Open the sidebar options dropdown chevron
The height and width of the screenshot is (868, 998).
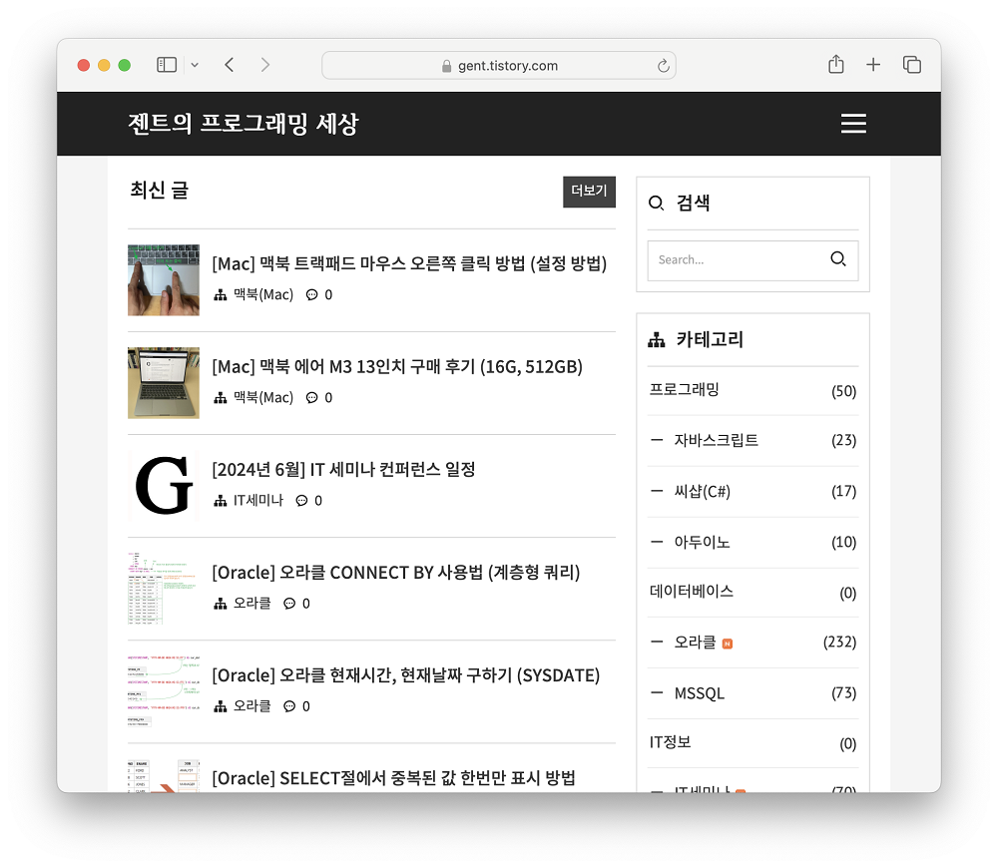pos(195,65)
